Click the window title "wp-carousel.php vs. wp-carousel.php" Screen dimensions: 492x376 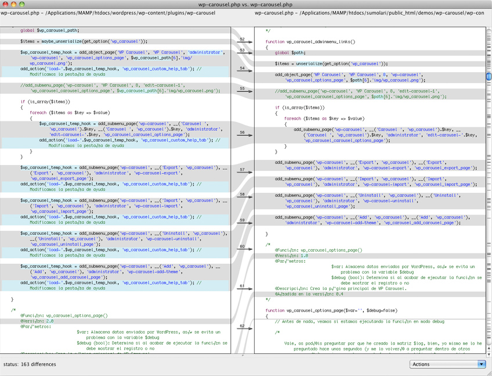(x=245, y=5)
